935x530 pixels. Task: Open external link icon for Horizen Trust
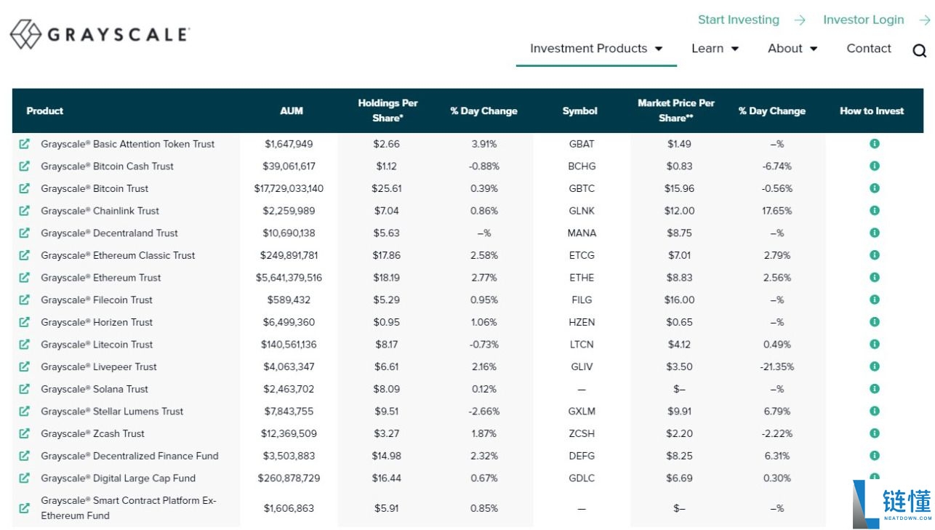[x=25, y=322]
